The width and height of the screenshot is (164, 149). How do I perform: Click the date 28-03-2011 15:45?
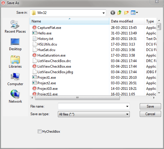[124, 27]
